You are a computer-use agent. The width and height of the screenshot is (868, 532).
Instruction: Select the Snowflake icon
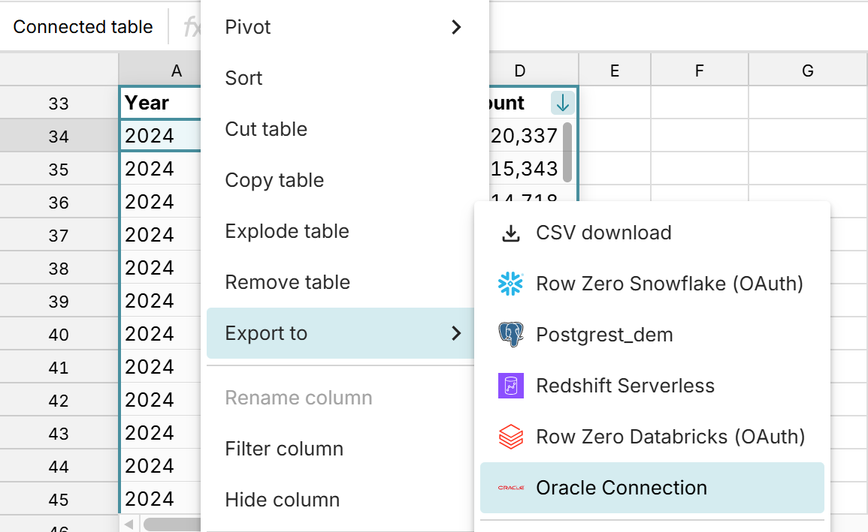point(511,284)
